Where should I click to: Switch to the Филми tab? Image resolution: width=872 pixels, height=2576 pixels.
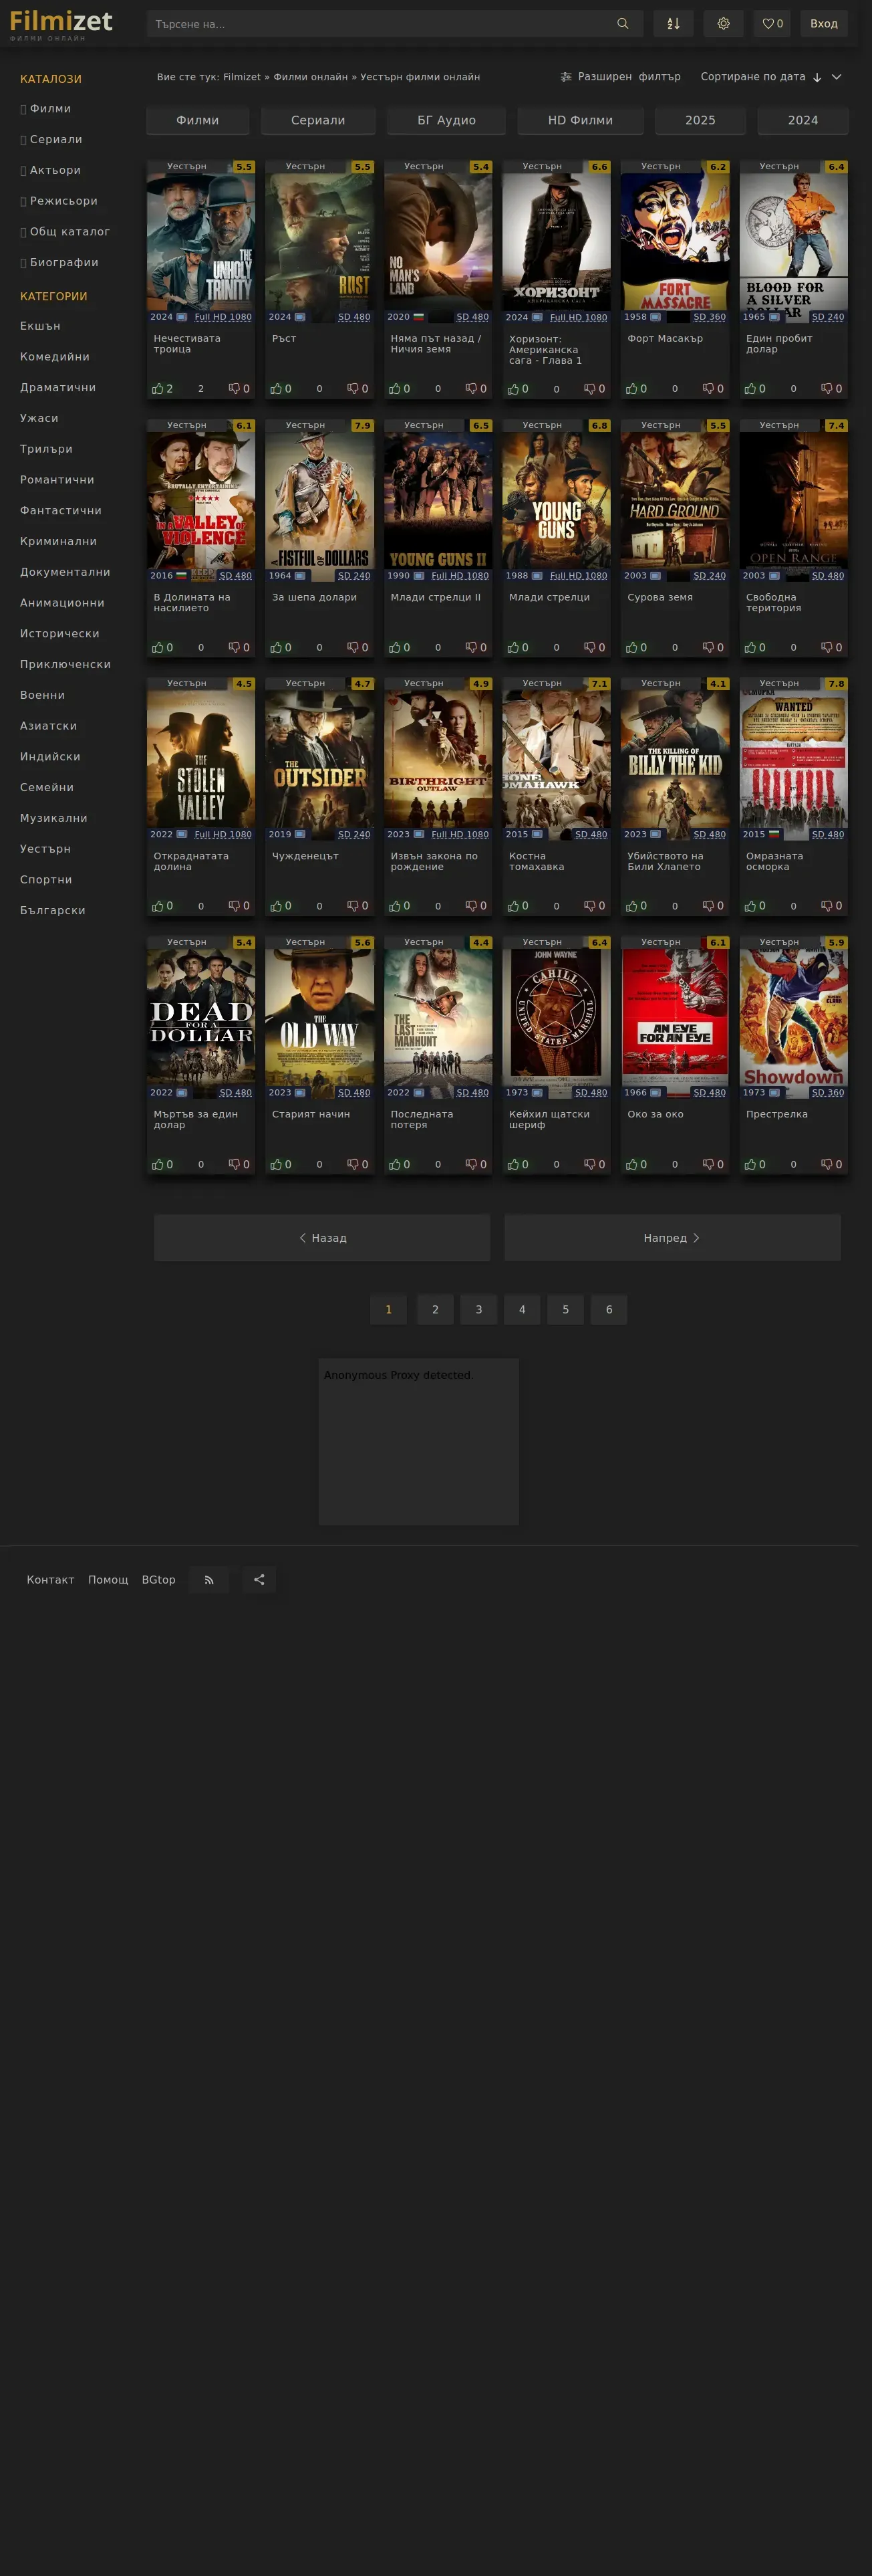pos(198,120)
